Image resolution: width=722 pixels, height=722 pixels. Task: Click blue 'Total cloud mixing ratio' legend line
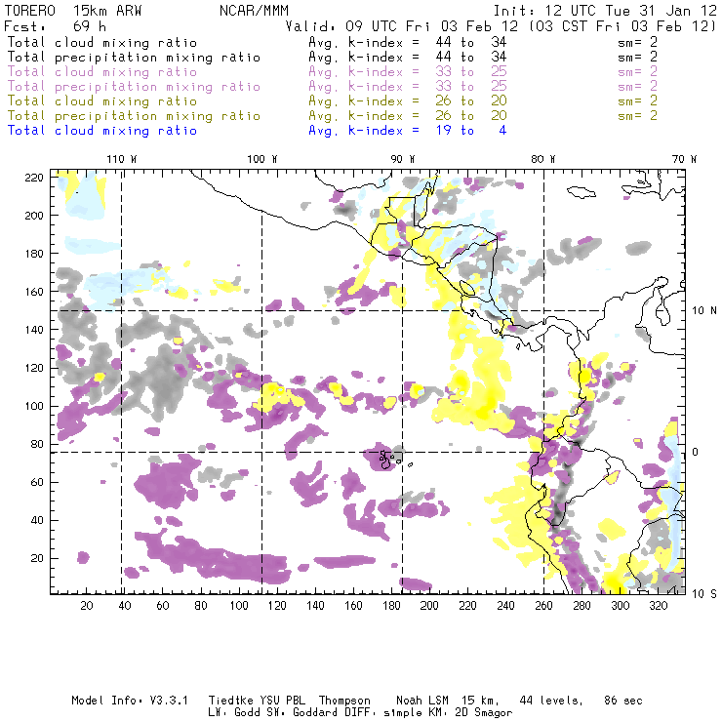[102, 131]
